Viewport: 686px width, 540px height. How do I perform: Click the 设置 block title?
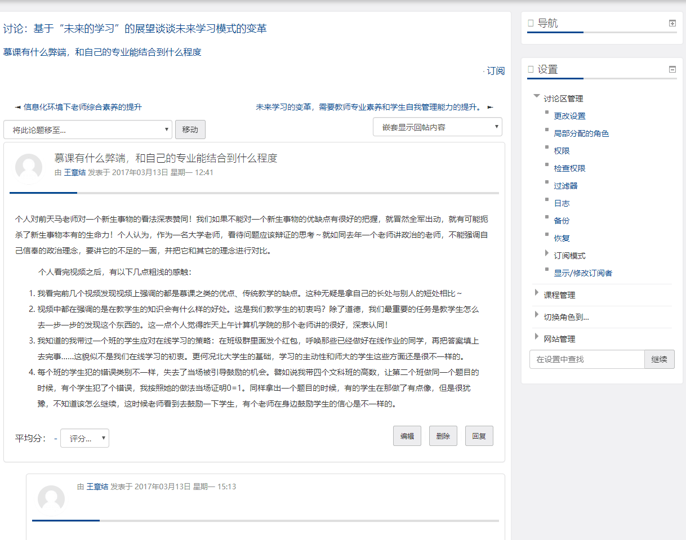(547, 69)
